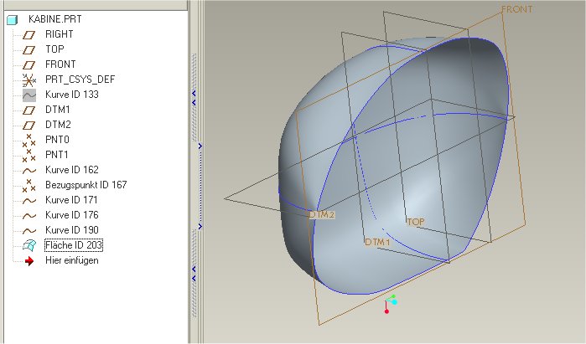This screenshot has height=344, width=586.
Task: Click the FRONT plane label in viewport
Action: 517,9
